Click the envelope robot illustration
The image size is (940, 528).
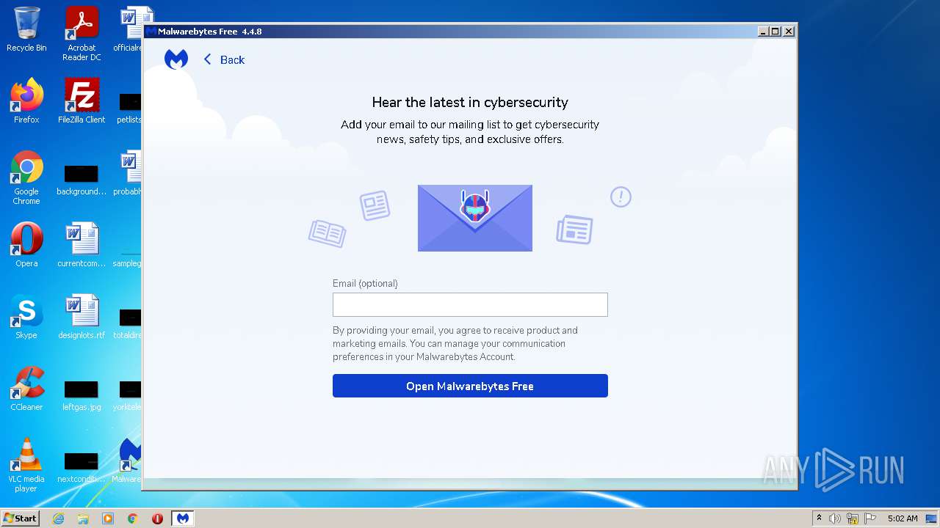[x=474, y=218]
